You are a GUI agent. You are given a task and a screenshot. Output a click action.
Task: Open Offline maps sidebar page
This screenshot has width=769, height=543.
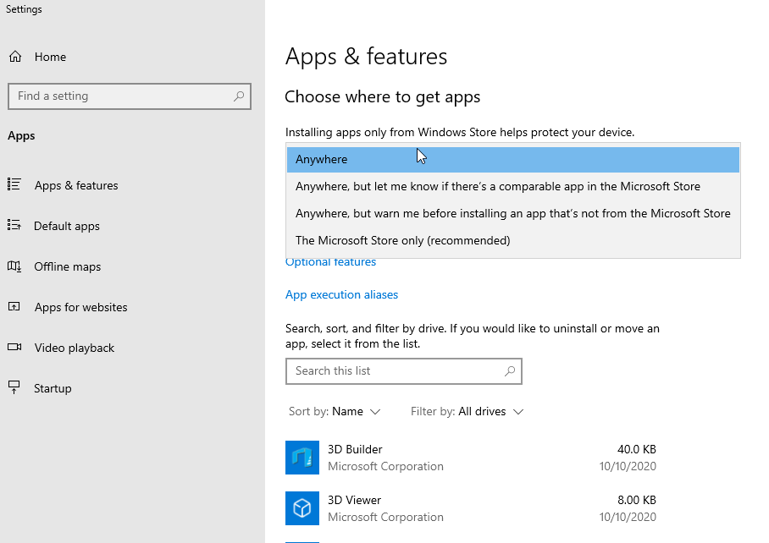click(x=67, y=267)
